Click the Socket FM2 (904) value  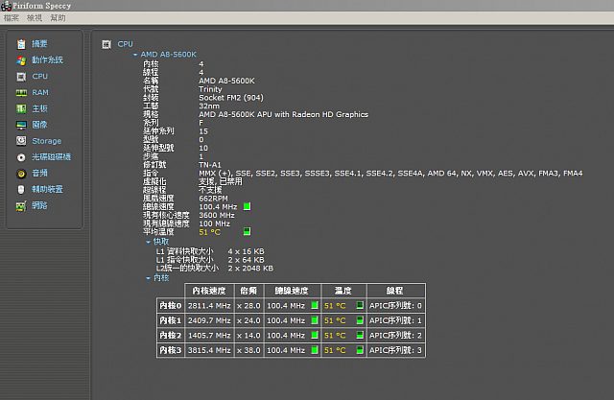click(231, 98)
